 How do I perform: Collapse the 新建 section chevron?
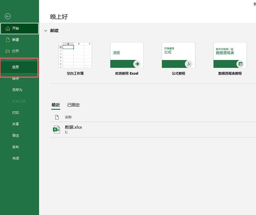[45, 31]
